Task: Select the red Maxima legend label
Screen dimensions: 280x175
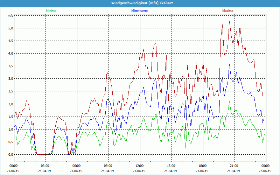Action: pyautogui.click(x=228, y=11)
